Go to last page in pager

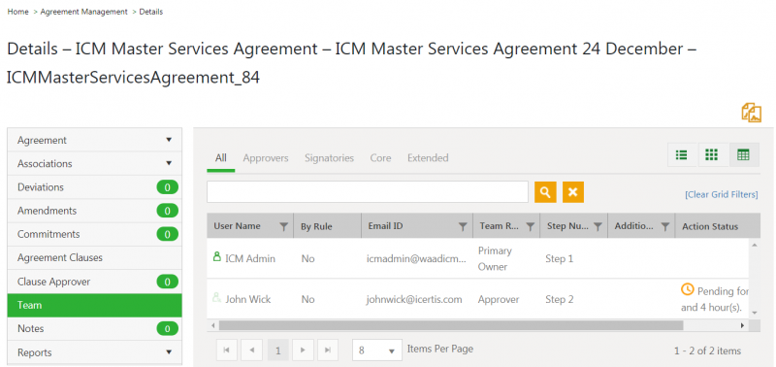[328, 350]
